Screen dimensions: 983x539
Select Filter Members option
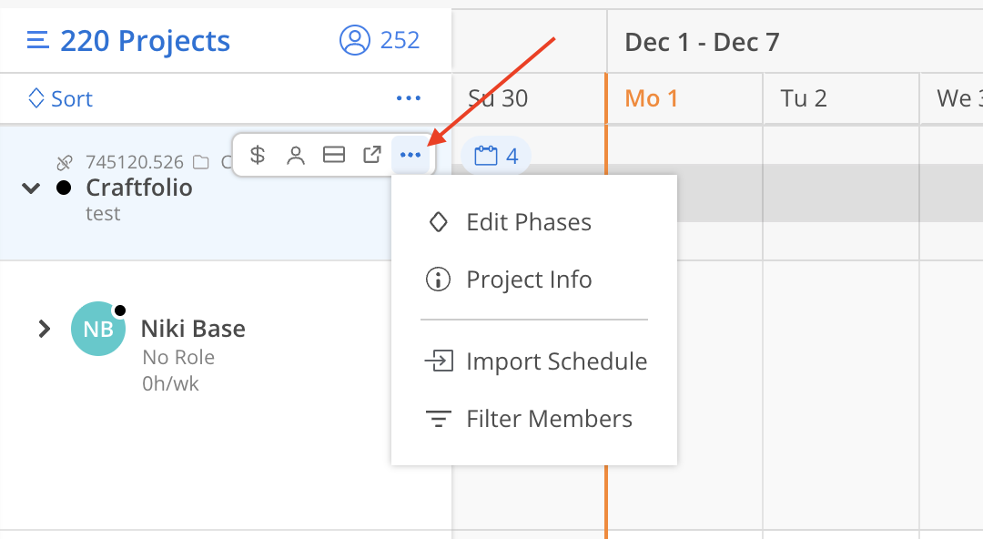(x=549, y=419)
